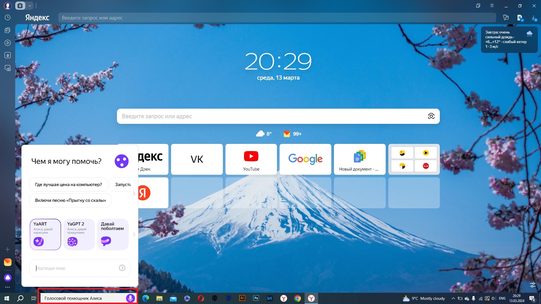Open the bookmarks icon in the title bar
Screen dimensions: 541x304
478,6
